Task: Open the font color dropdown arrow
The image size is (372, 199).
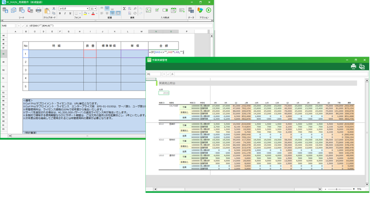Action: [x=97, y=14]
